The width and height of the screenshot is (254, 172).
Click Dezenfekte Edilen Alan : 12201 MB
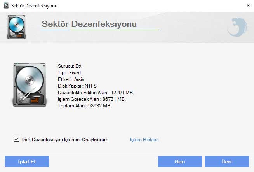96,93
